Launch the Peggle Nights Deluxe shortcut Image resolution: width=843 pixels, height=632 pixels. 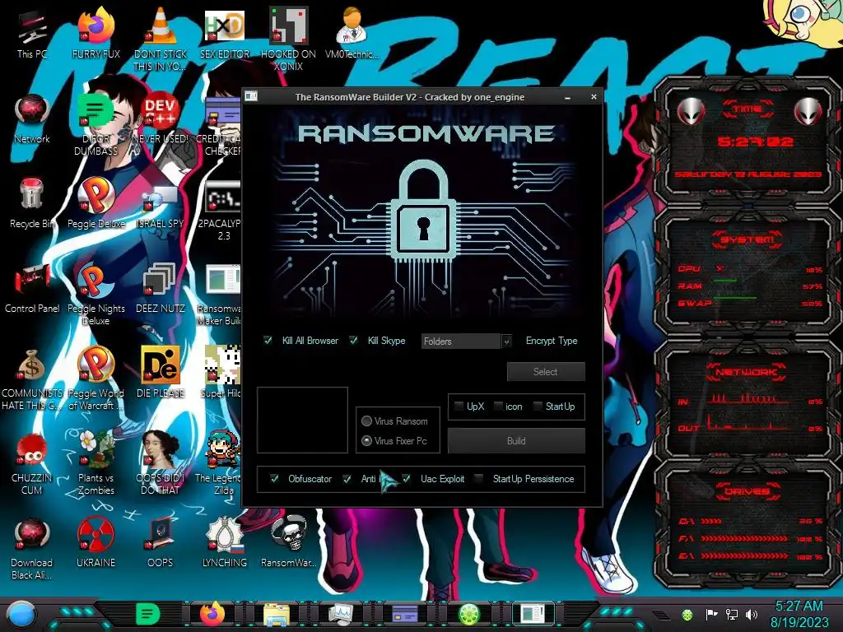click(x=95, y=294)
